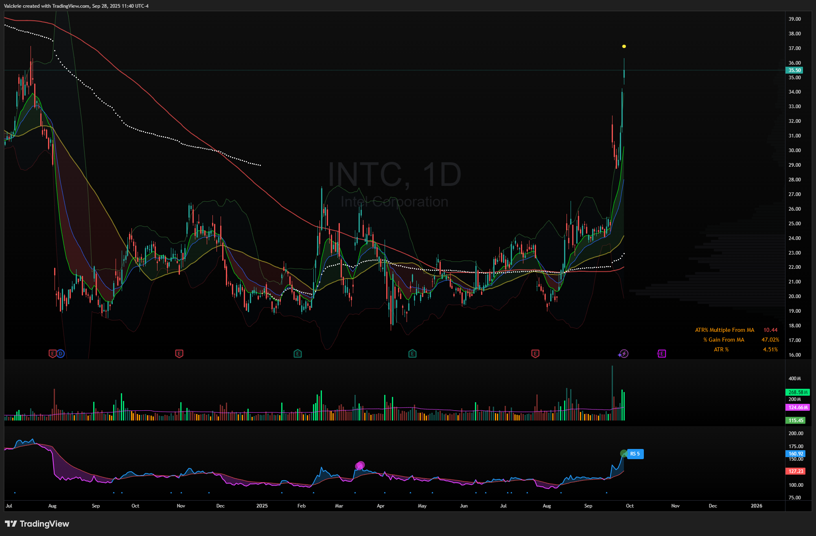Image resolution: width=816 pixels, height=536 pixels.
Task: Click the 268.58M volume label
Action: [x=797, y=392]
